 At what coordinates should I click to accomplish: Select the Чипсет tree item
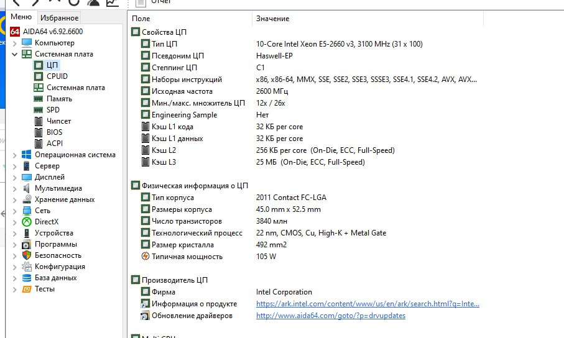point(58,121)
